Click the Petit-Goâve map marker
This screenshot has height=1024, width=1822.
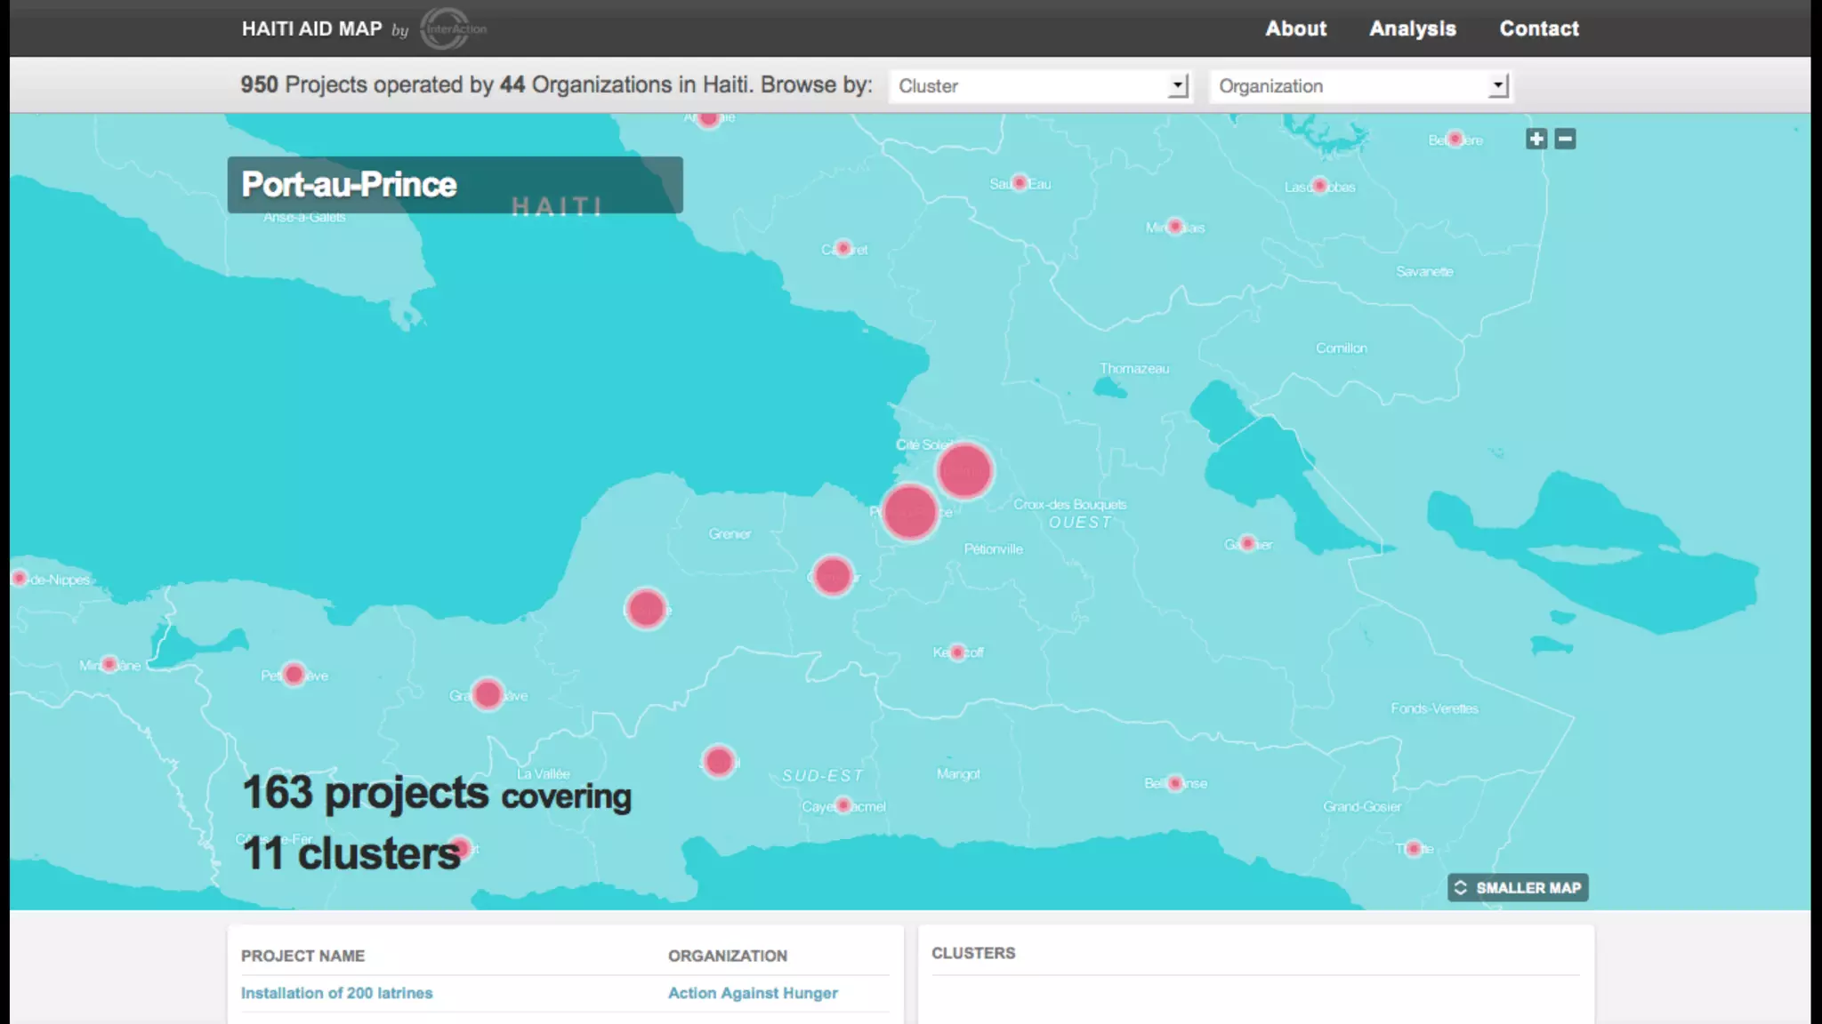[x=294, y=675]
